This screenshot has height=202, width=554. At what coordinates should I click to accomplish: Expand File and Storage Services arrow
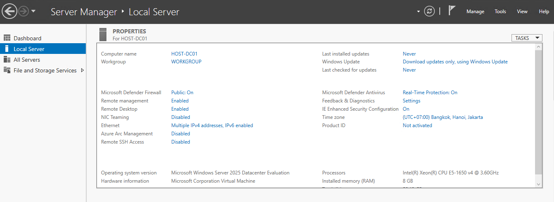(x=82, y=70)
